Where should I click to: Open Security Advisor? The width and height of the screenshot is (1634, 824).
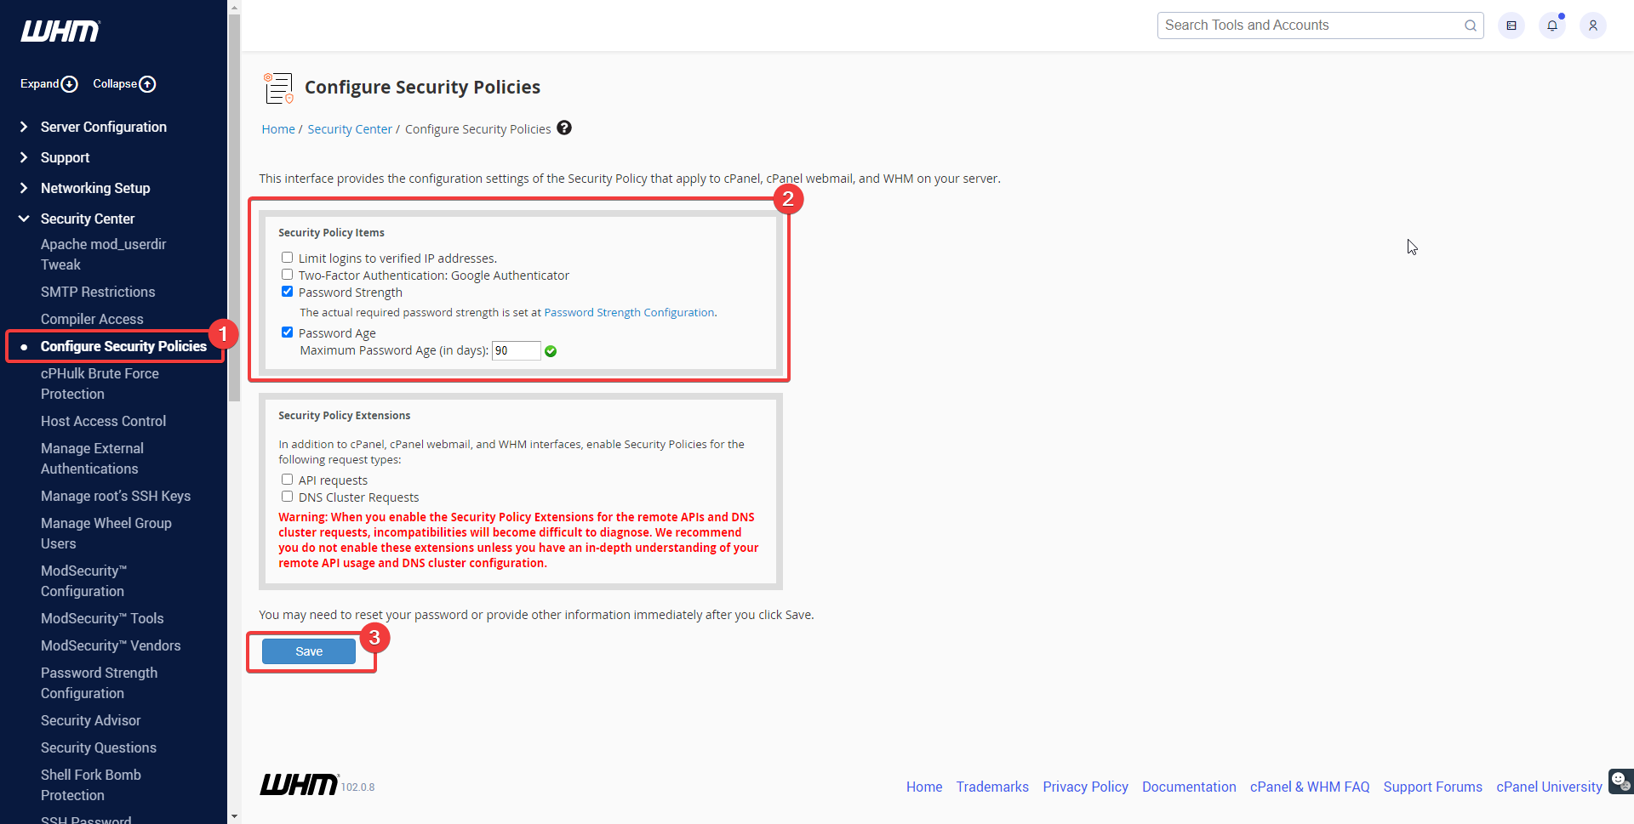(x=90, y=720)
